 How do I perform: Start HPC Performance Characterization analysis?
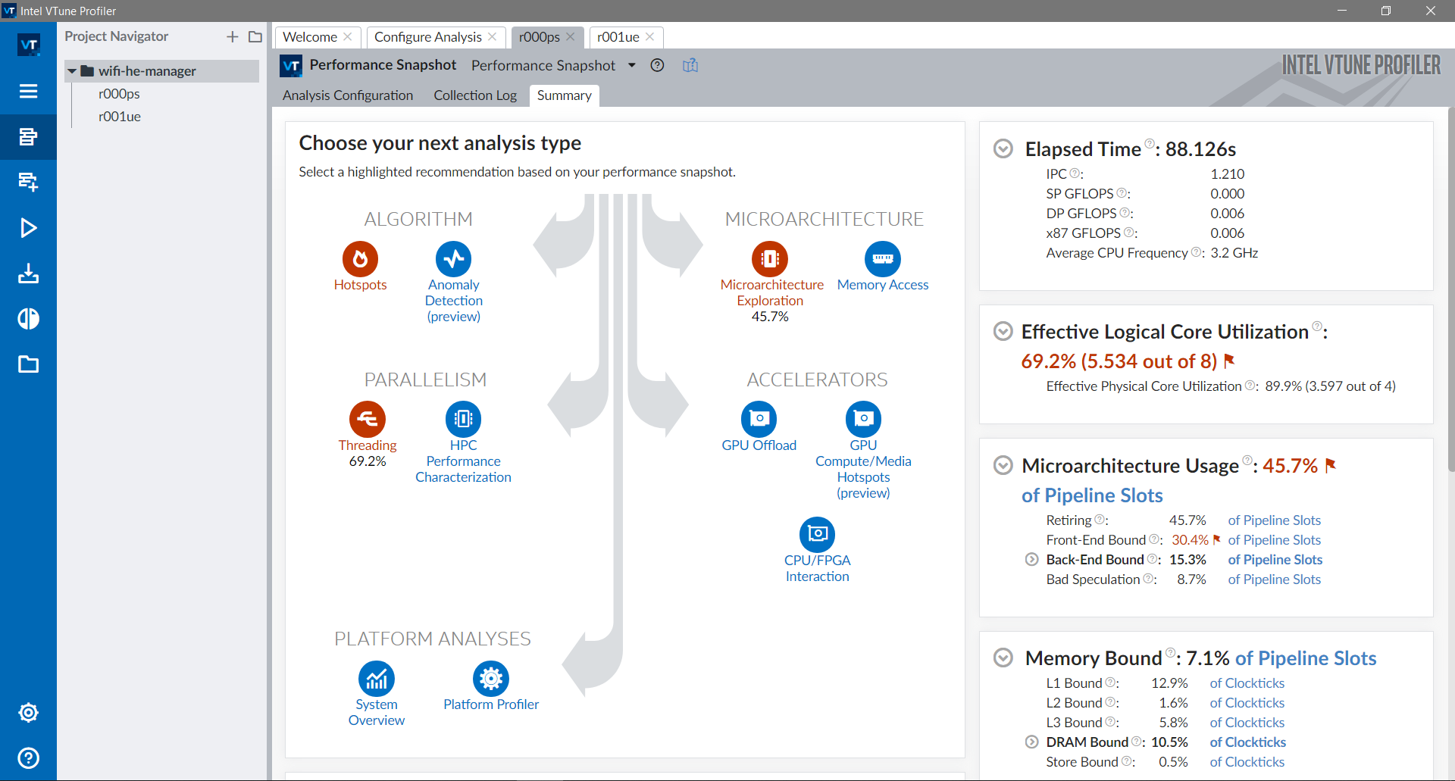pos(462,418)
